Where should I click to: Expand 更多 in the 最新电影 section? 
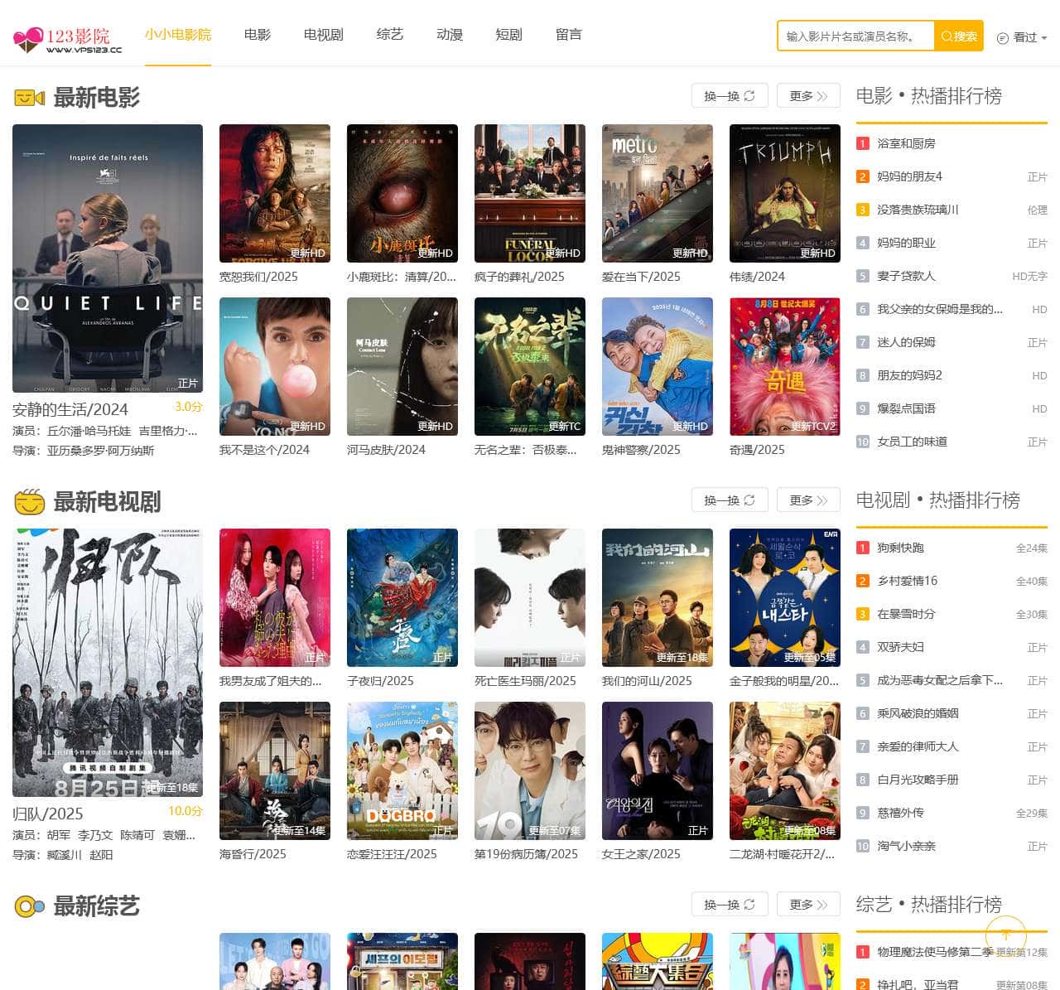[x=807, y=96]
